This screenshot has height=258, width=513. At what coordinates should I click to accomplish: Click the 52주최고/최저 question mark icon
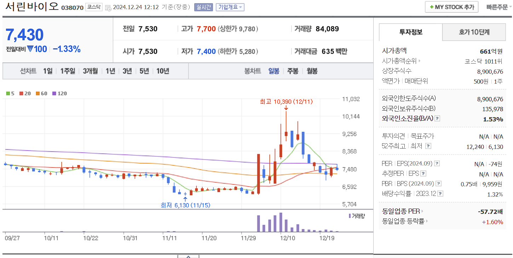pyautogui.click(x=428, y=146)
